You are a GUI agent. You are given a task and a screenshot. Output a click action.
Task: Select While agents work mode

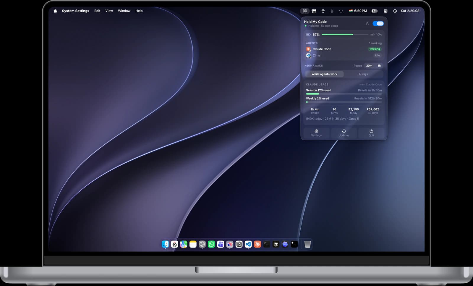pyautogui.click(x=324, y=74)
